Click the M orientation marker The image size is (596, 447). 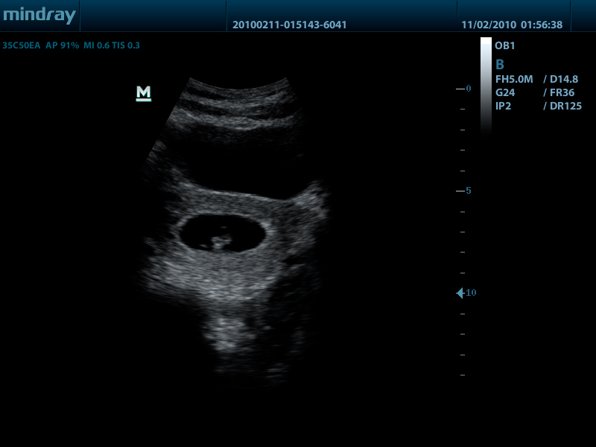(x=144, y=93)
